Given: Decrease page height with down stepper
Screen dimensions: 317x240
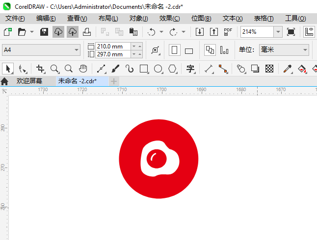Looking at the screenshot, I should pyautogui.click(x=134, y=54).
